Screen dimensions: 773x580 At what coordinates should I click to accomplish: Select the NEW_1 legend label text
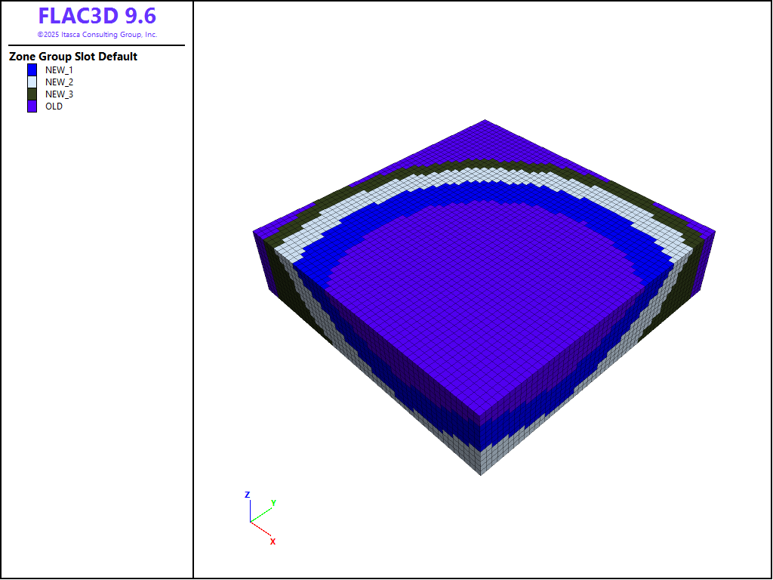click(59, 69)
